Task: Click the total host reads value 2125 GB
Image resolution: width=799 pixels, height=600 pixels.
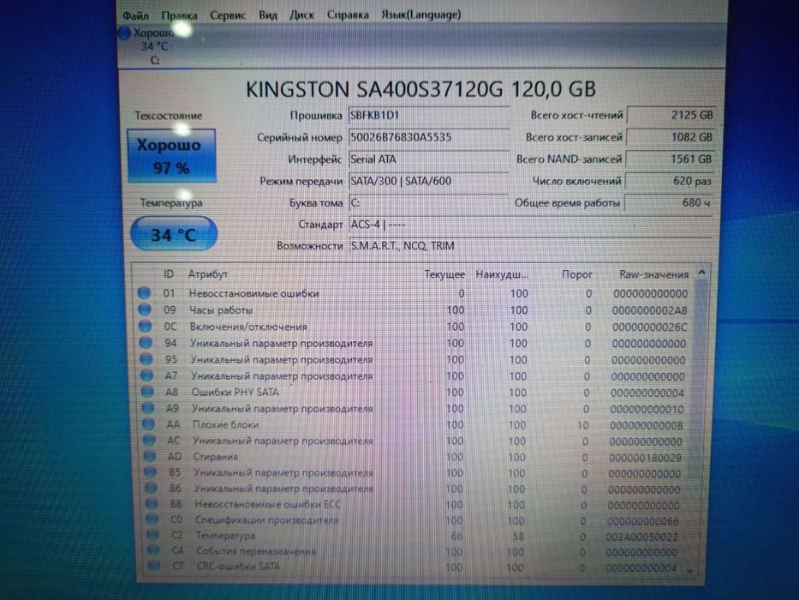Action: point(671,116)
